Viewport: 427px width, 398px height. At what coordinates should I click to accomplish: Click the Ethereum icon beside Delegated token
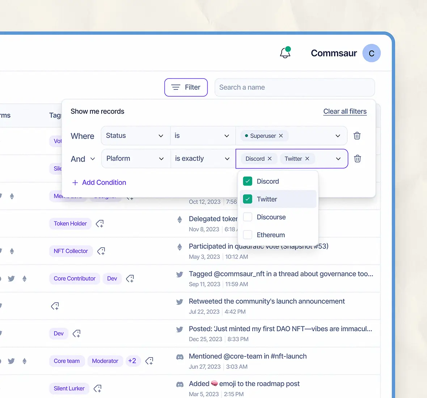[x=179, y=219]
